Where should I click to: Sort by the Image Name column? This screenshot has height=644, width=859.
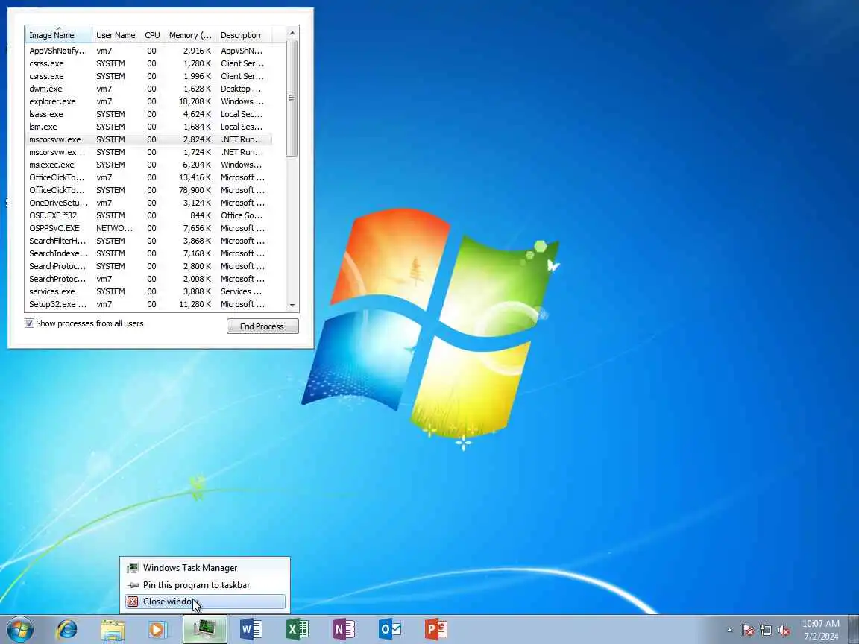coord(58,35)
